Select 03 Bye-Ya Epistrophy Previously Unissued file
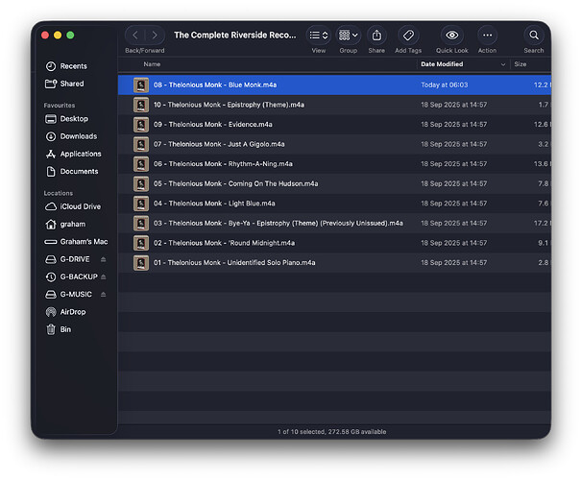581x480 pixels. pyautogui.click(x=334, y=224)
